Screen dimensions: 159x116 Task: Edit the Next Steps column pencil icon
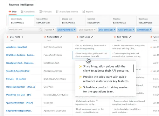pyautogui.click(x=92, y=37)
